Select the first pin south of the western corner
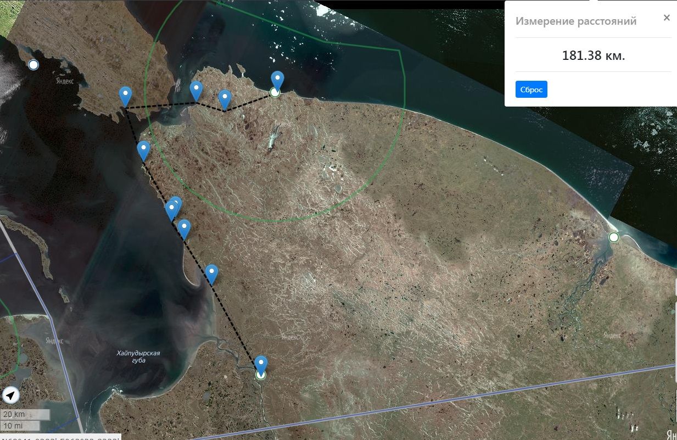Viewport: 677px width, 440px height. click(x=143, y=149)
